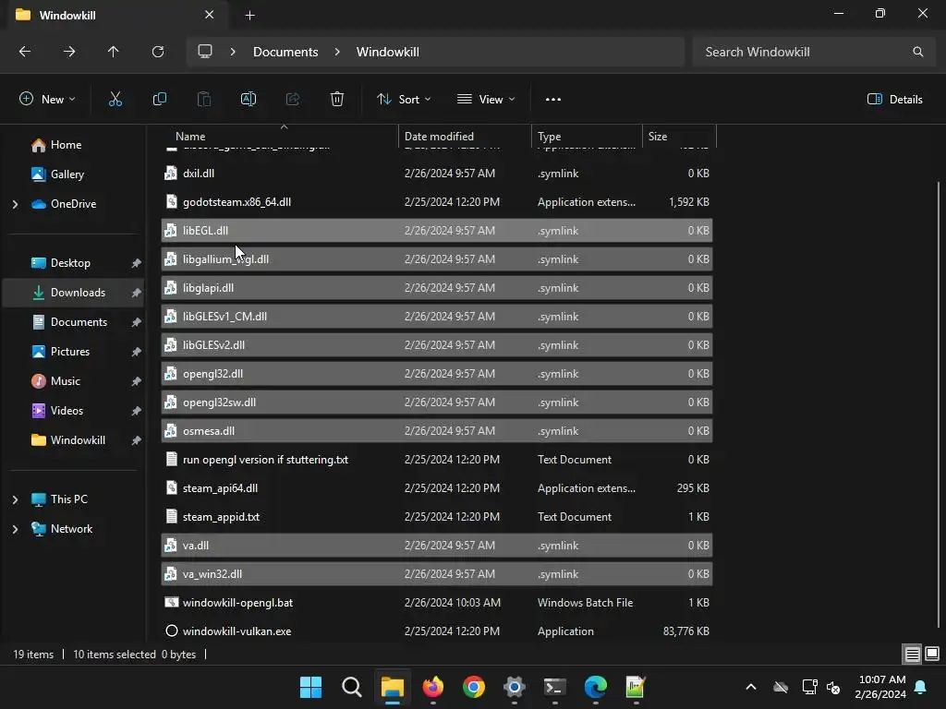Viewport: 946px width, 709px height.
Task: Expand the Network tree node
Action: [15, 529]
